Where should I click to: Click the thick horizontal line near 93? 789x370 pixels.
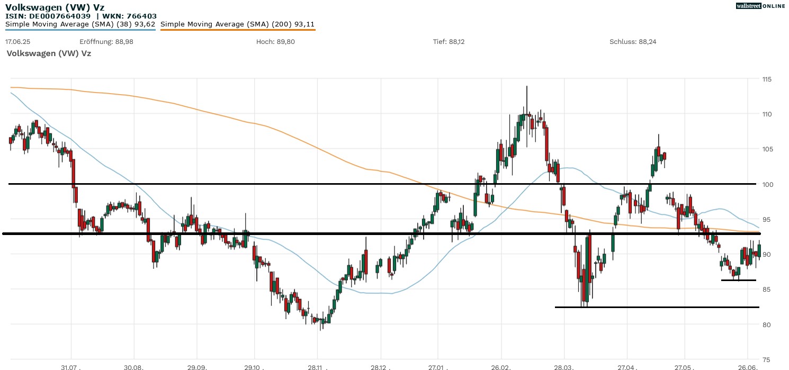point(381,233)
